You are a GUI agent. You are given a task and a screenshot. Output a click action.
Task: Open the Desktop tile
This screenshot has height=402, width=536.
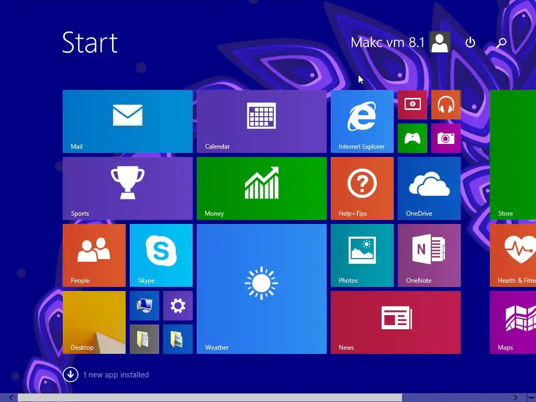[x=94, y=322]
